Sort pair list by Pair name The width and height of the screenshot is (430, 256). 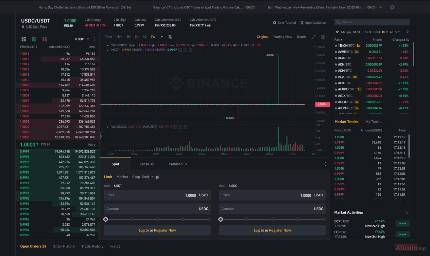coord(338,40)
